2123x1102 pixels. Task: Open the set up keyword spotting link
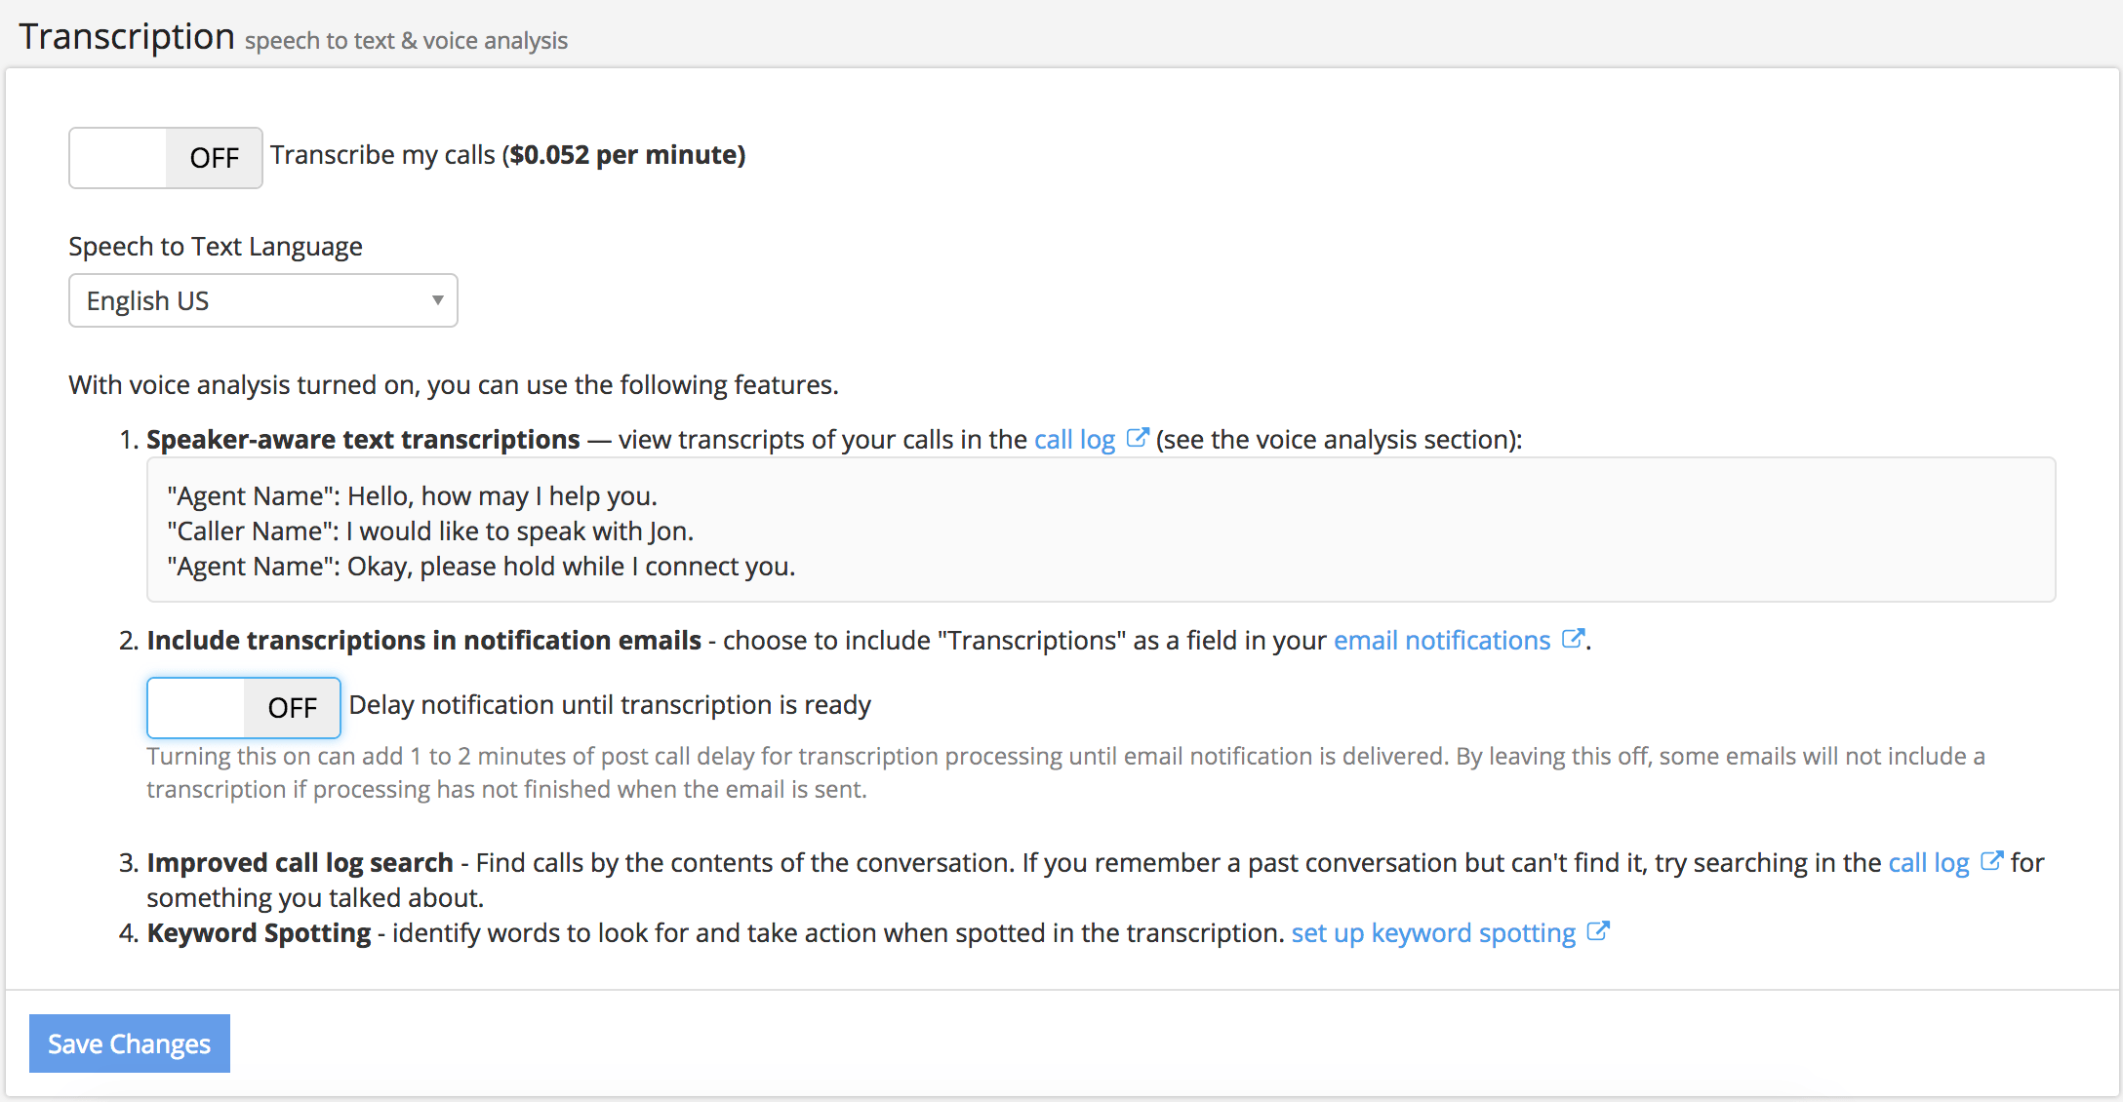coord(1432,933)
